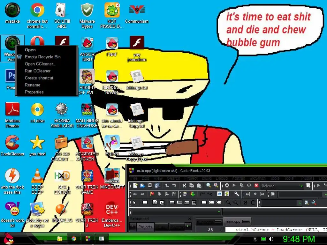This screenshot has height=245, width=327.
Task: Choose Rename in the context menu
Action: (x=32, y=85)
